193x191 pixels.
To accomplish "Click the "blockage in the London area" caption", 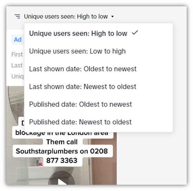I will (62, 134).
